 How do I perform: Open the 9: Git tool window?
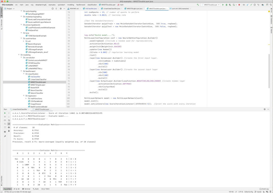tap(17, 189)
